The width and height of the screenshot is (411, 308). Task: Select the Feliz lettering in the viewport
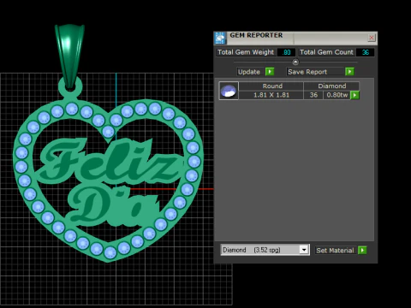pos(111,161)
